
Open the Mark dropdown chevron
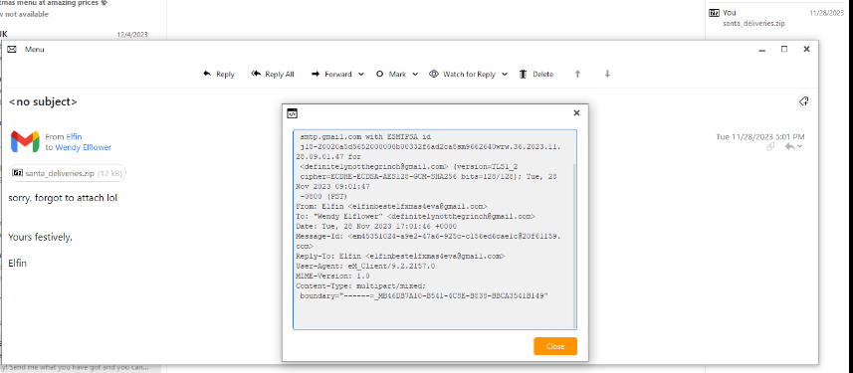[415, 75]
